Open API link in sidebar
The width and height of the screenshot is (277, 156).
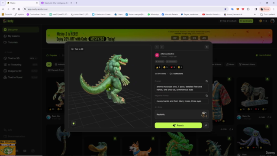[x=8, y=130]
